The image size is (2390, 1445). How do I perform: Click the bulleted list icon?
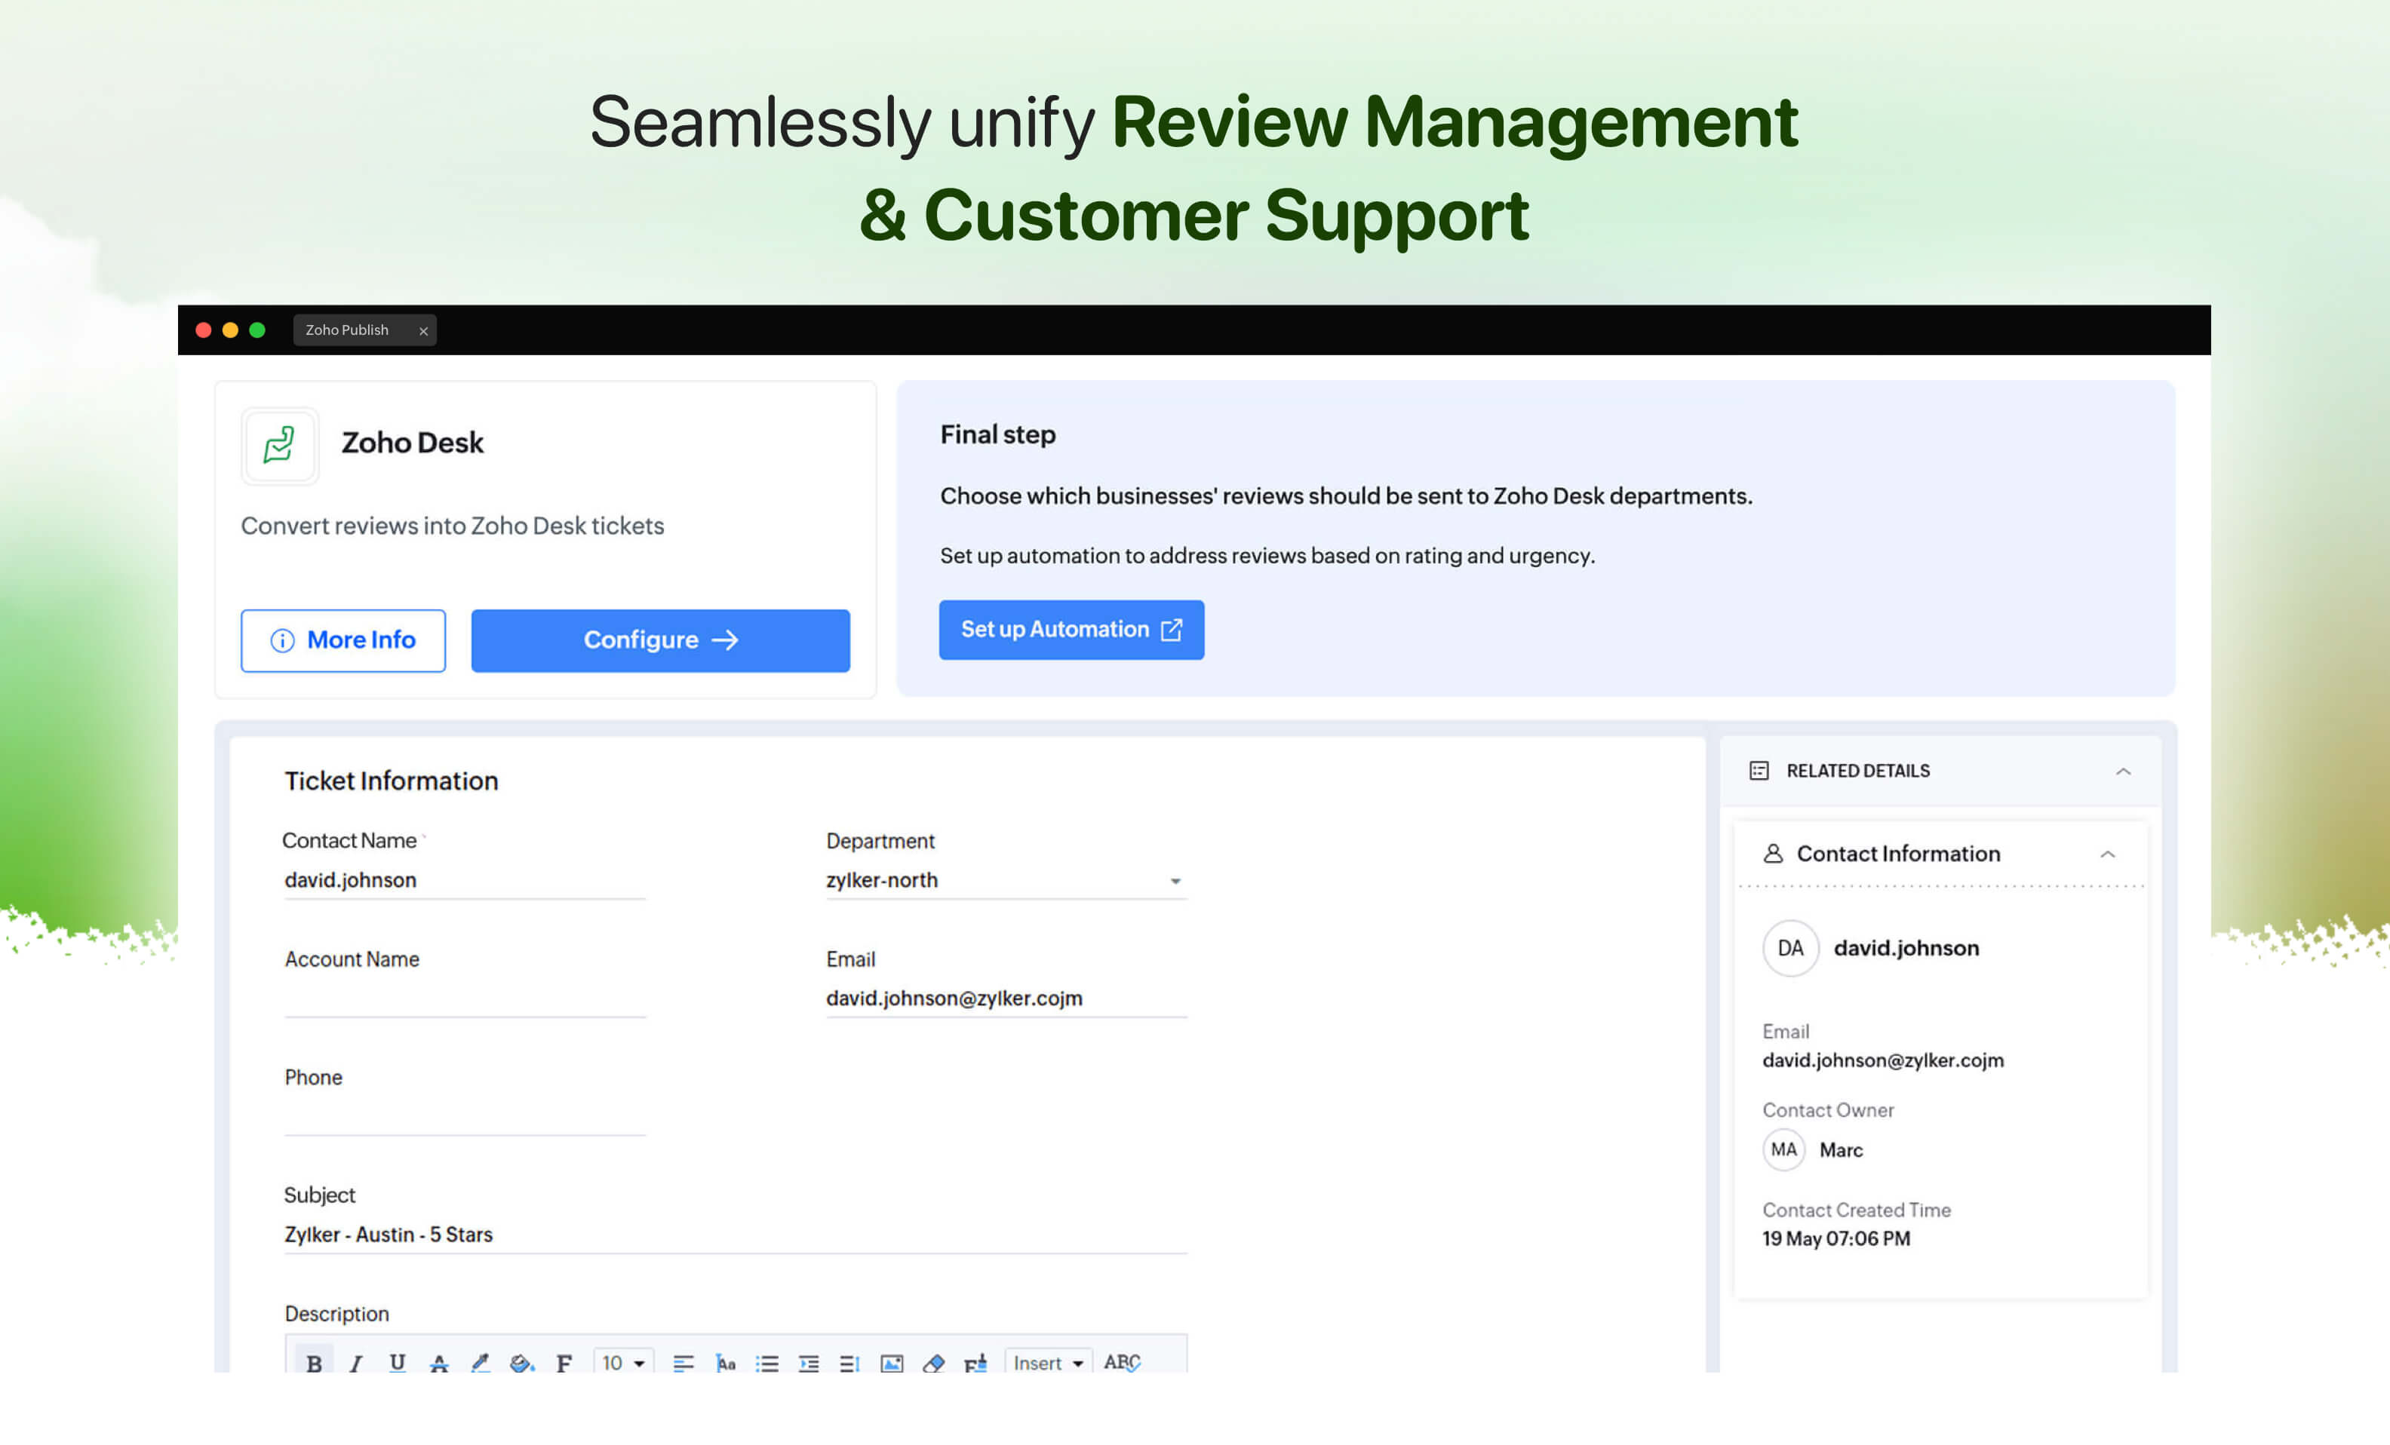pos(766,1363)
